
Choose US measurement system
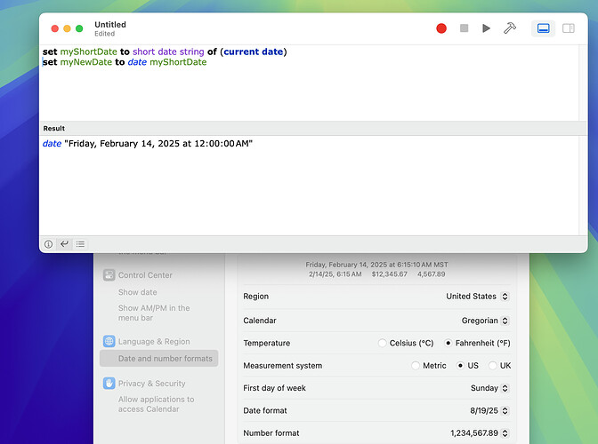[x=460, y=366]
